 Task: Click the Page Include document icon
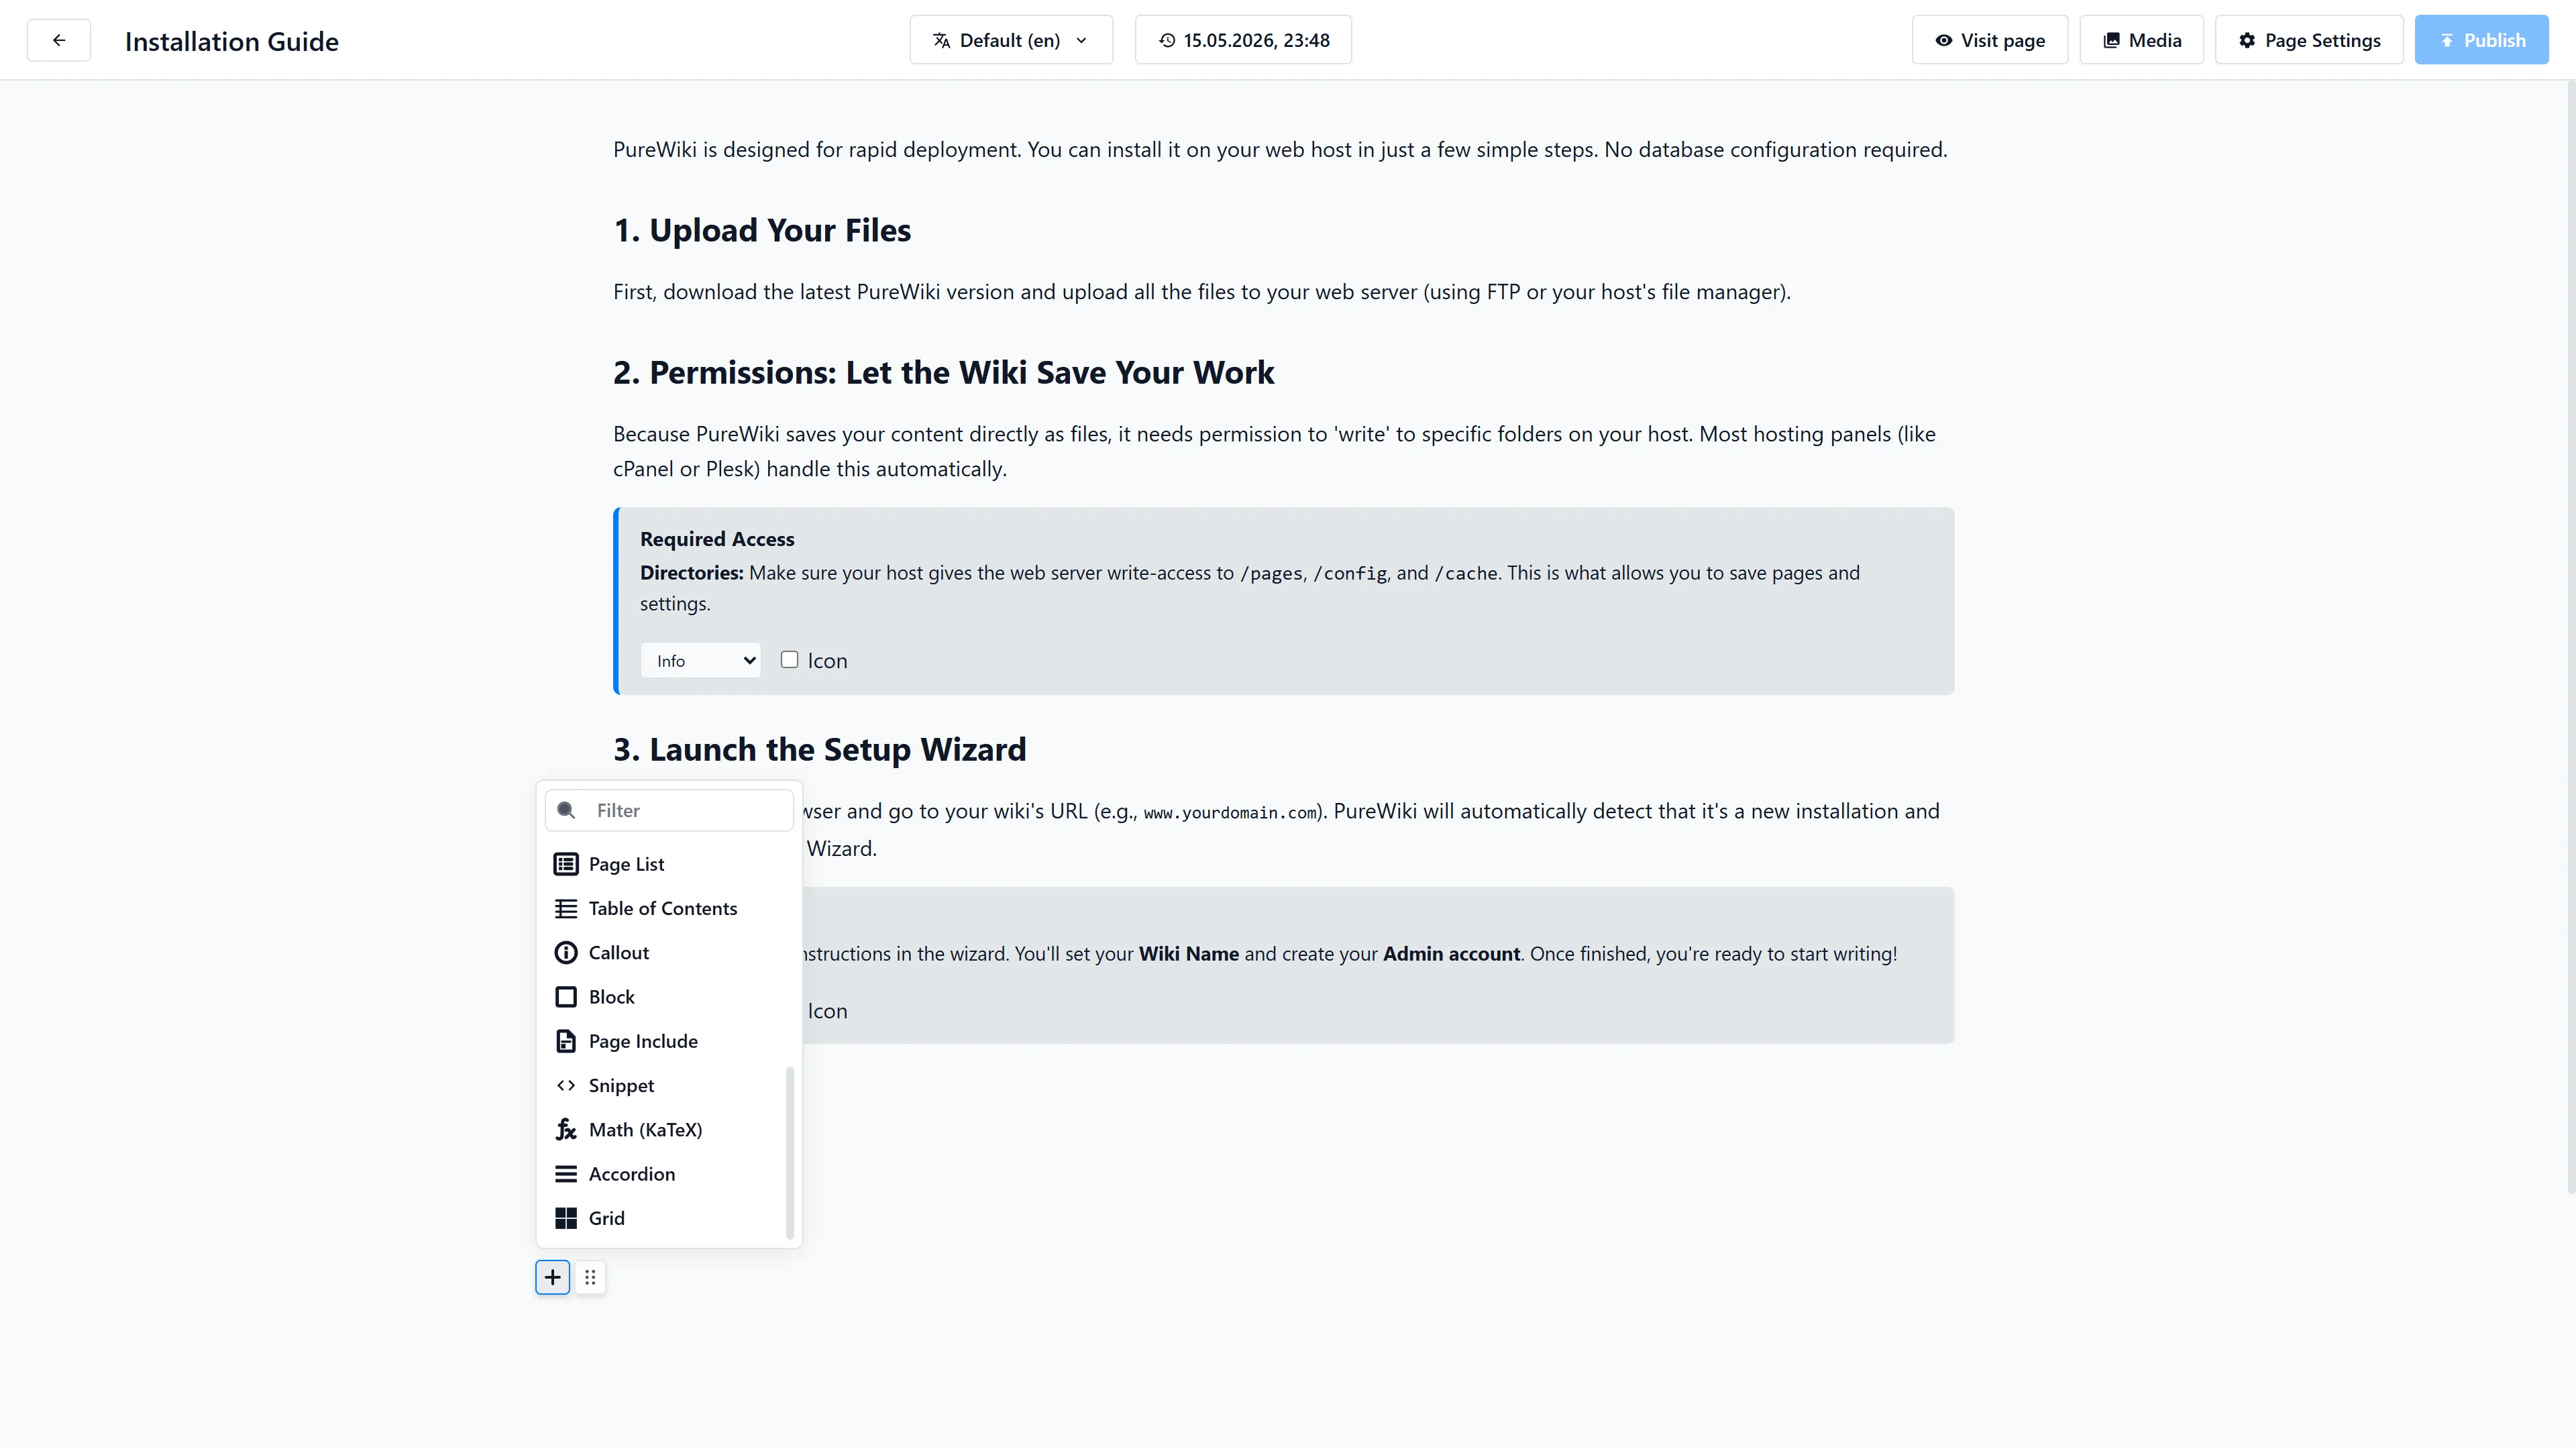tap(566, 1041)
